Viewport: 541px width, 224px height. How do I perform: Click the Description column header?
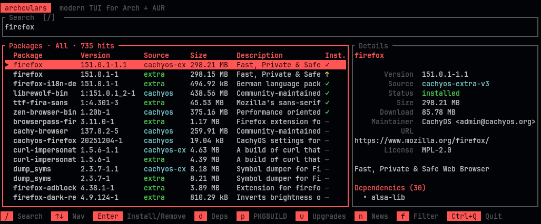coord(260,55)
